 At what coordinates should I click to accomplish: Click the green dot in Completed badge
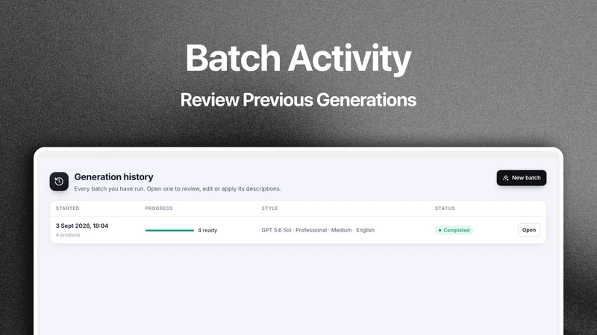click(x=440, y=230)
